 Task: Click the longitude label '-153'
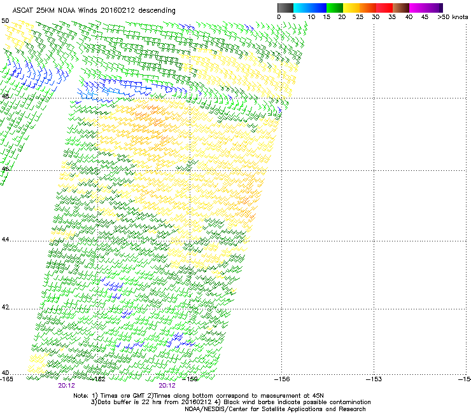(x=374, y=379)
